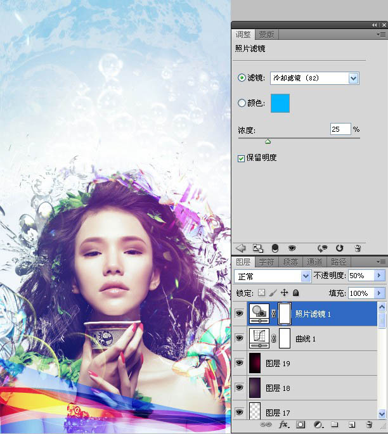
Task: Open the Adjustments panel flyout menu
Action: (382, 35)
